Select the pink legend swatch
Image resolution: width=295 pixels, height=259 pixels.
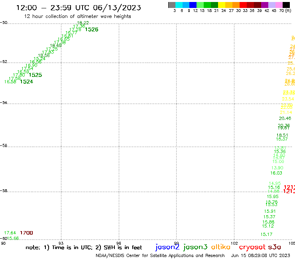tap(279, 5)
